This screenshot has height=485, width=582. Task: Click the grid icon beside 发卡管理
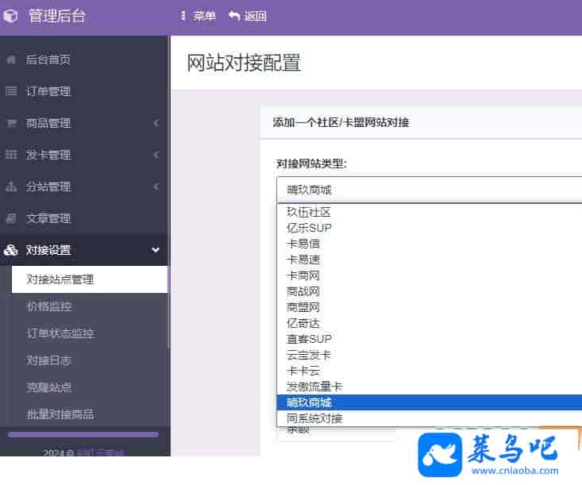click(11, 155)
